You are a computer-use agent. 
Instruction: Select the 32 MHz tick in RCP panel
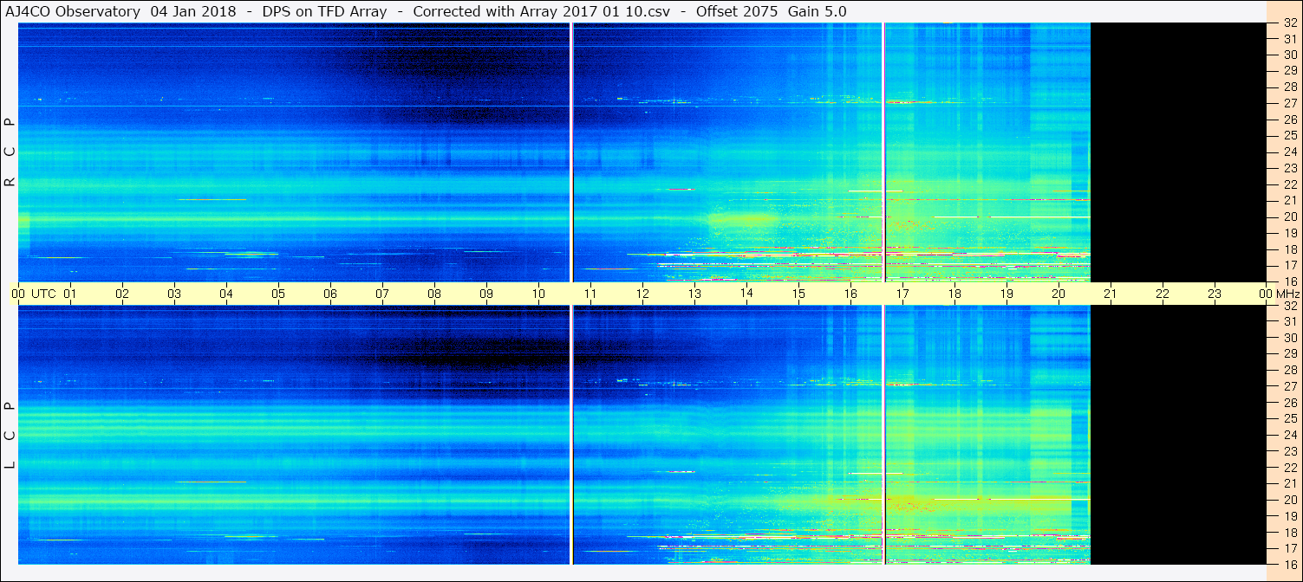click(1290, 23)
